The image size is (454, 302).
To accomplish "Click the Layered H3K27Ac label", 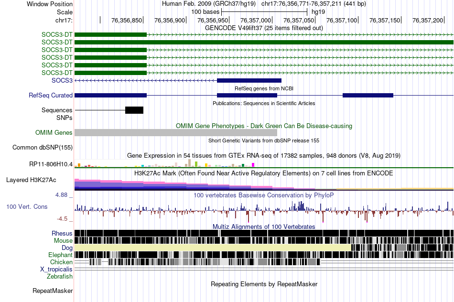I will click(31, 180).
